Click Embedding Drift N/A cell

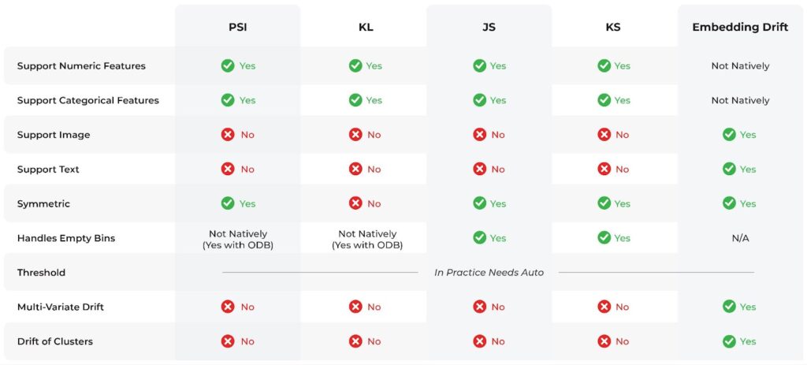click(x=740, y=238)
